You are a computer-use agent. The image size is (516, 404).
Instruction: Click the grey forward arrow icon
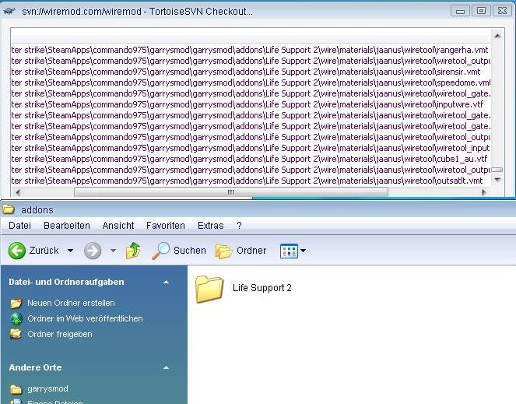pyautogui.click(x=93, y=251)
